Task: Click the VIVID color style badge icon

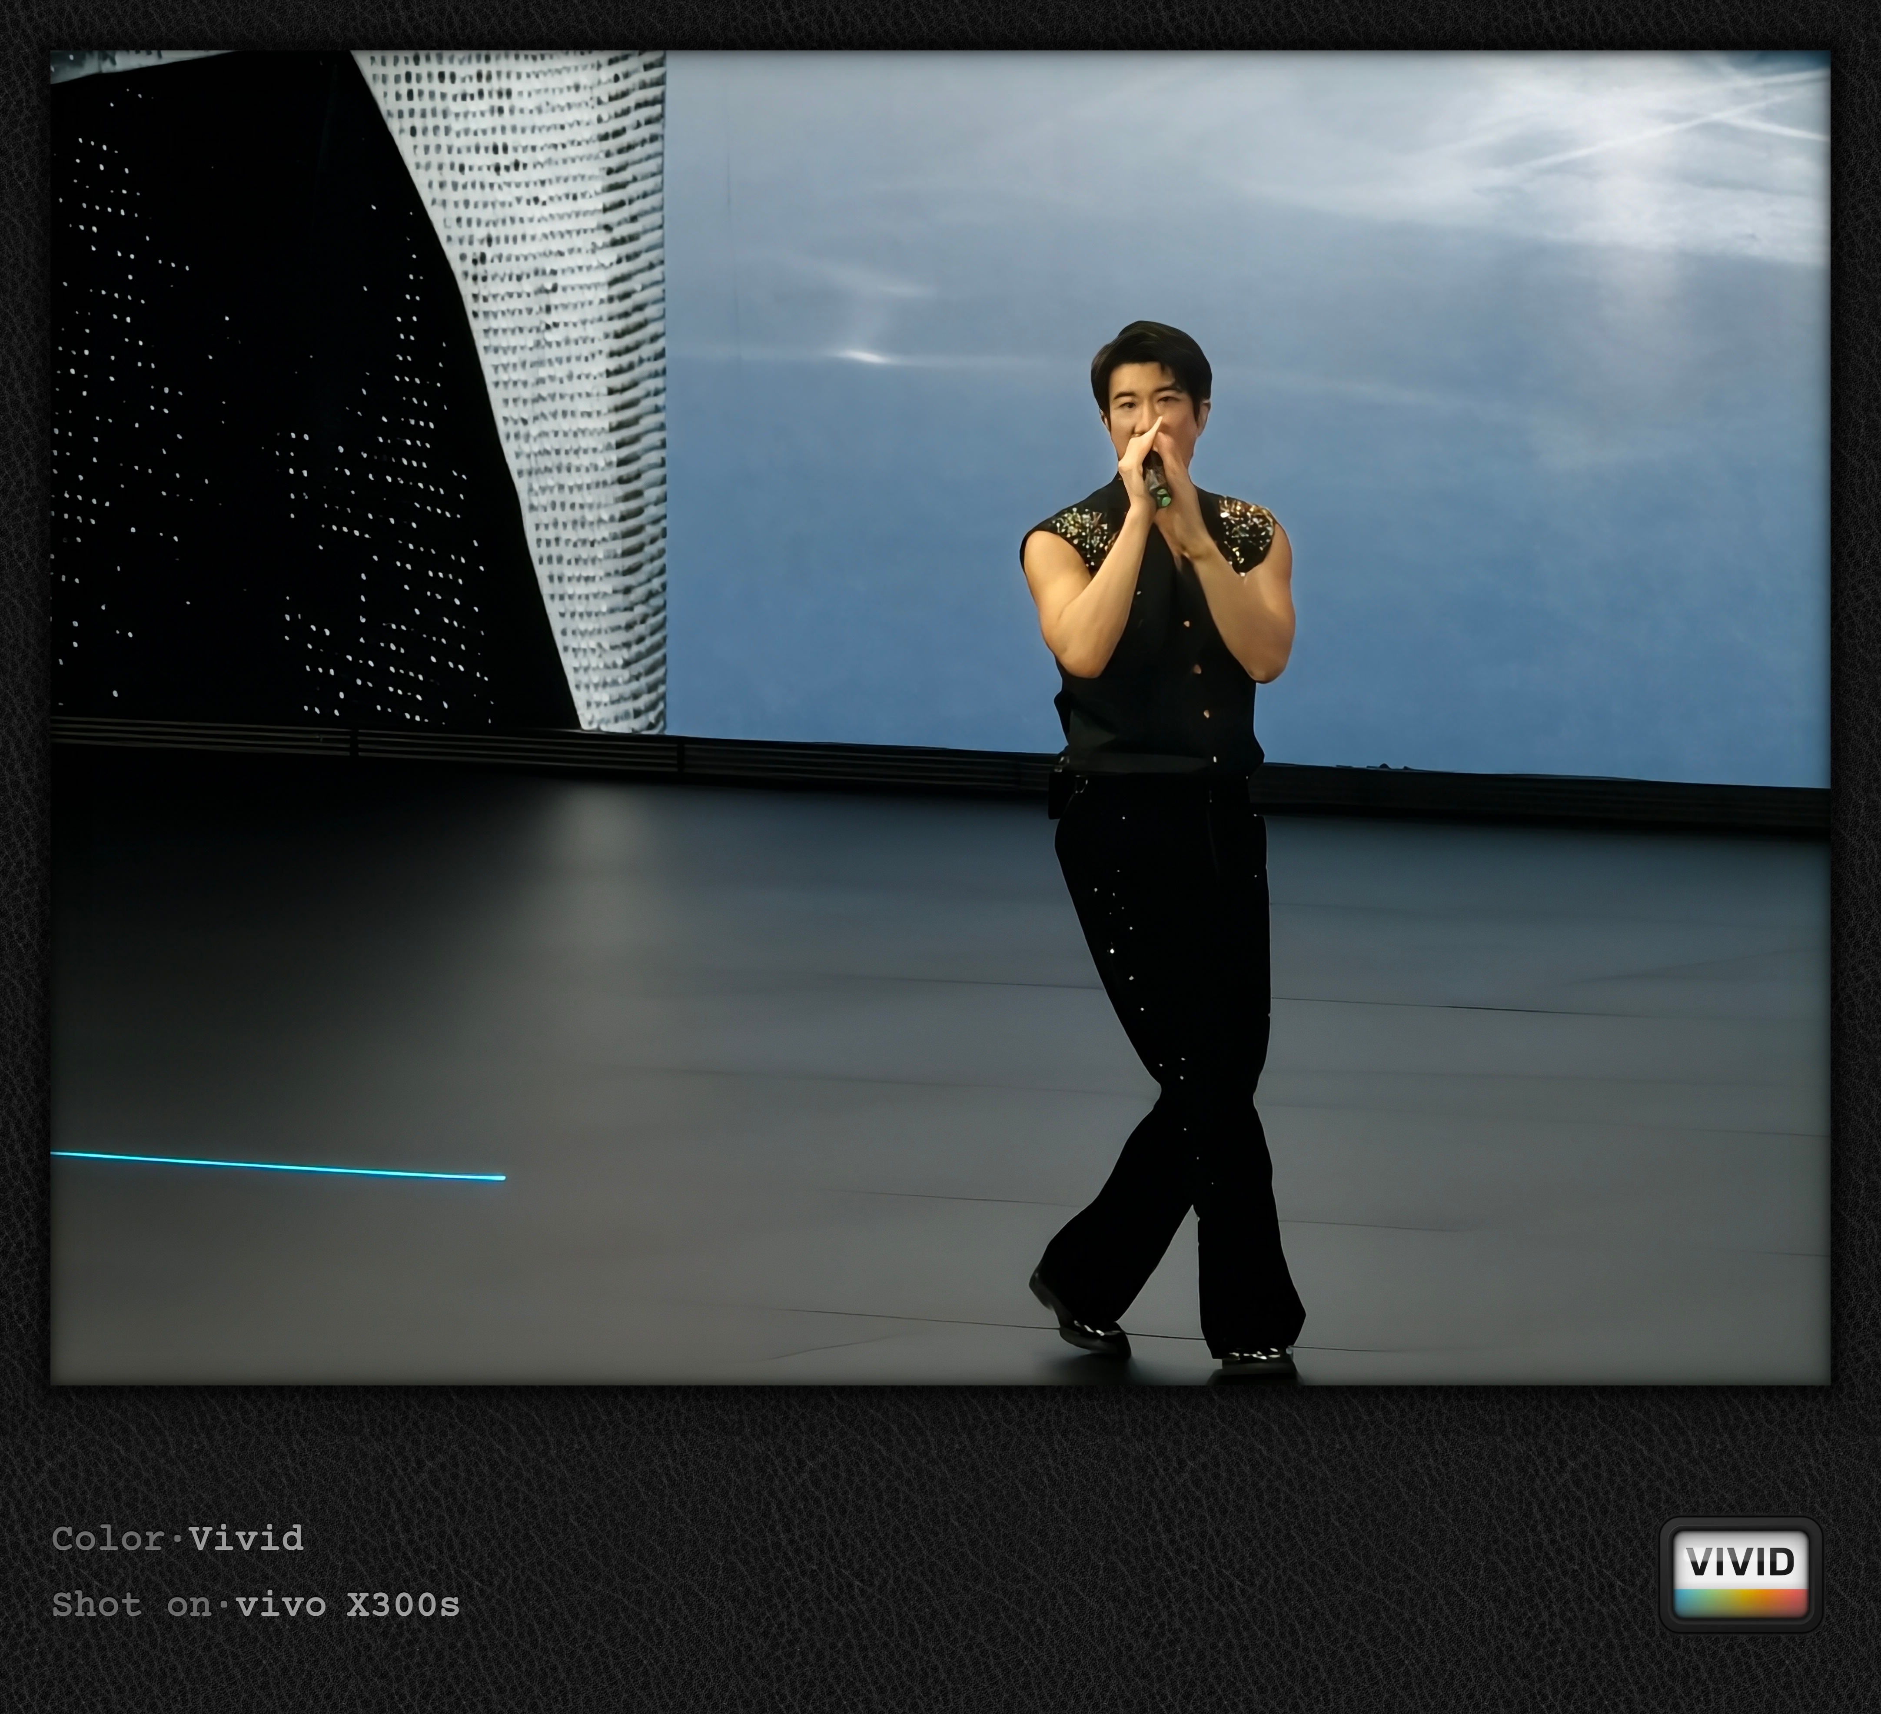Action: pos(1741,1574)
